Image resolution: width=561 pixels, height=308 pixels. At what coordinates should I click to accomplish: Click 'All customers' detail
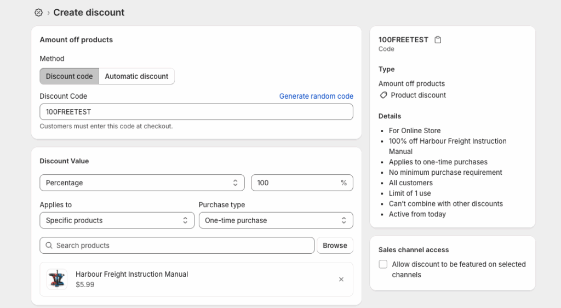[411, 183]
